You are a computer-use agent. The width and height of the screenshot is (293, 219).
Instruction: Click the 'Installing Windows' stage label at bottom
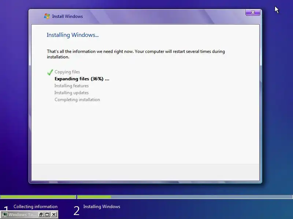click(x=102, y=207)
